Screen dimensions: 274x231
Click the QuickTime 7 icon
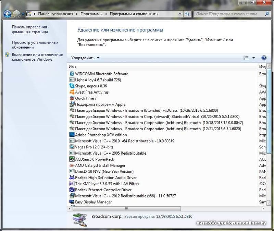[x=72, y=98]
